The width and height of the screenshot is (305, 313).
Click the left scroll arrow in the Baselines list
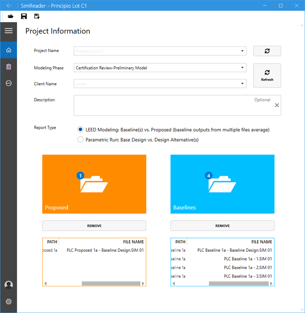pos(174,284)
